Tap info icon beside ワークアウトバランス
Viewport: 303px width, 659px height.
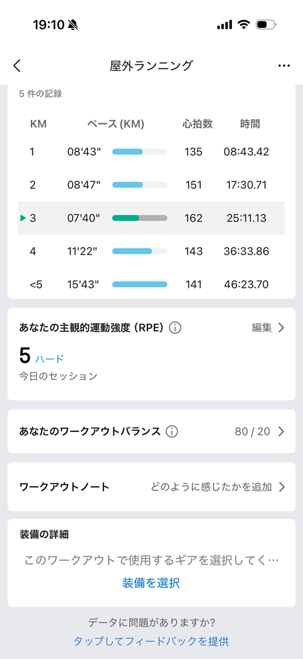tap(172, 431)
